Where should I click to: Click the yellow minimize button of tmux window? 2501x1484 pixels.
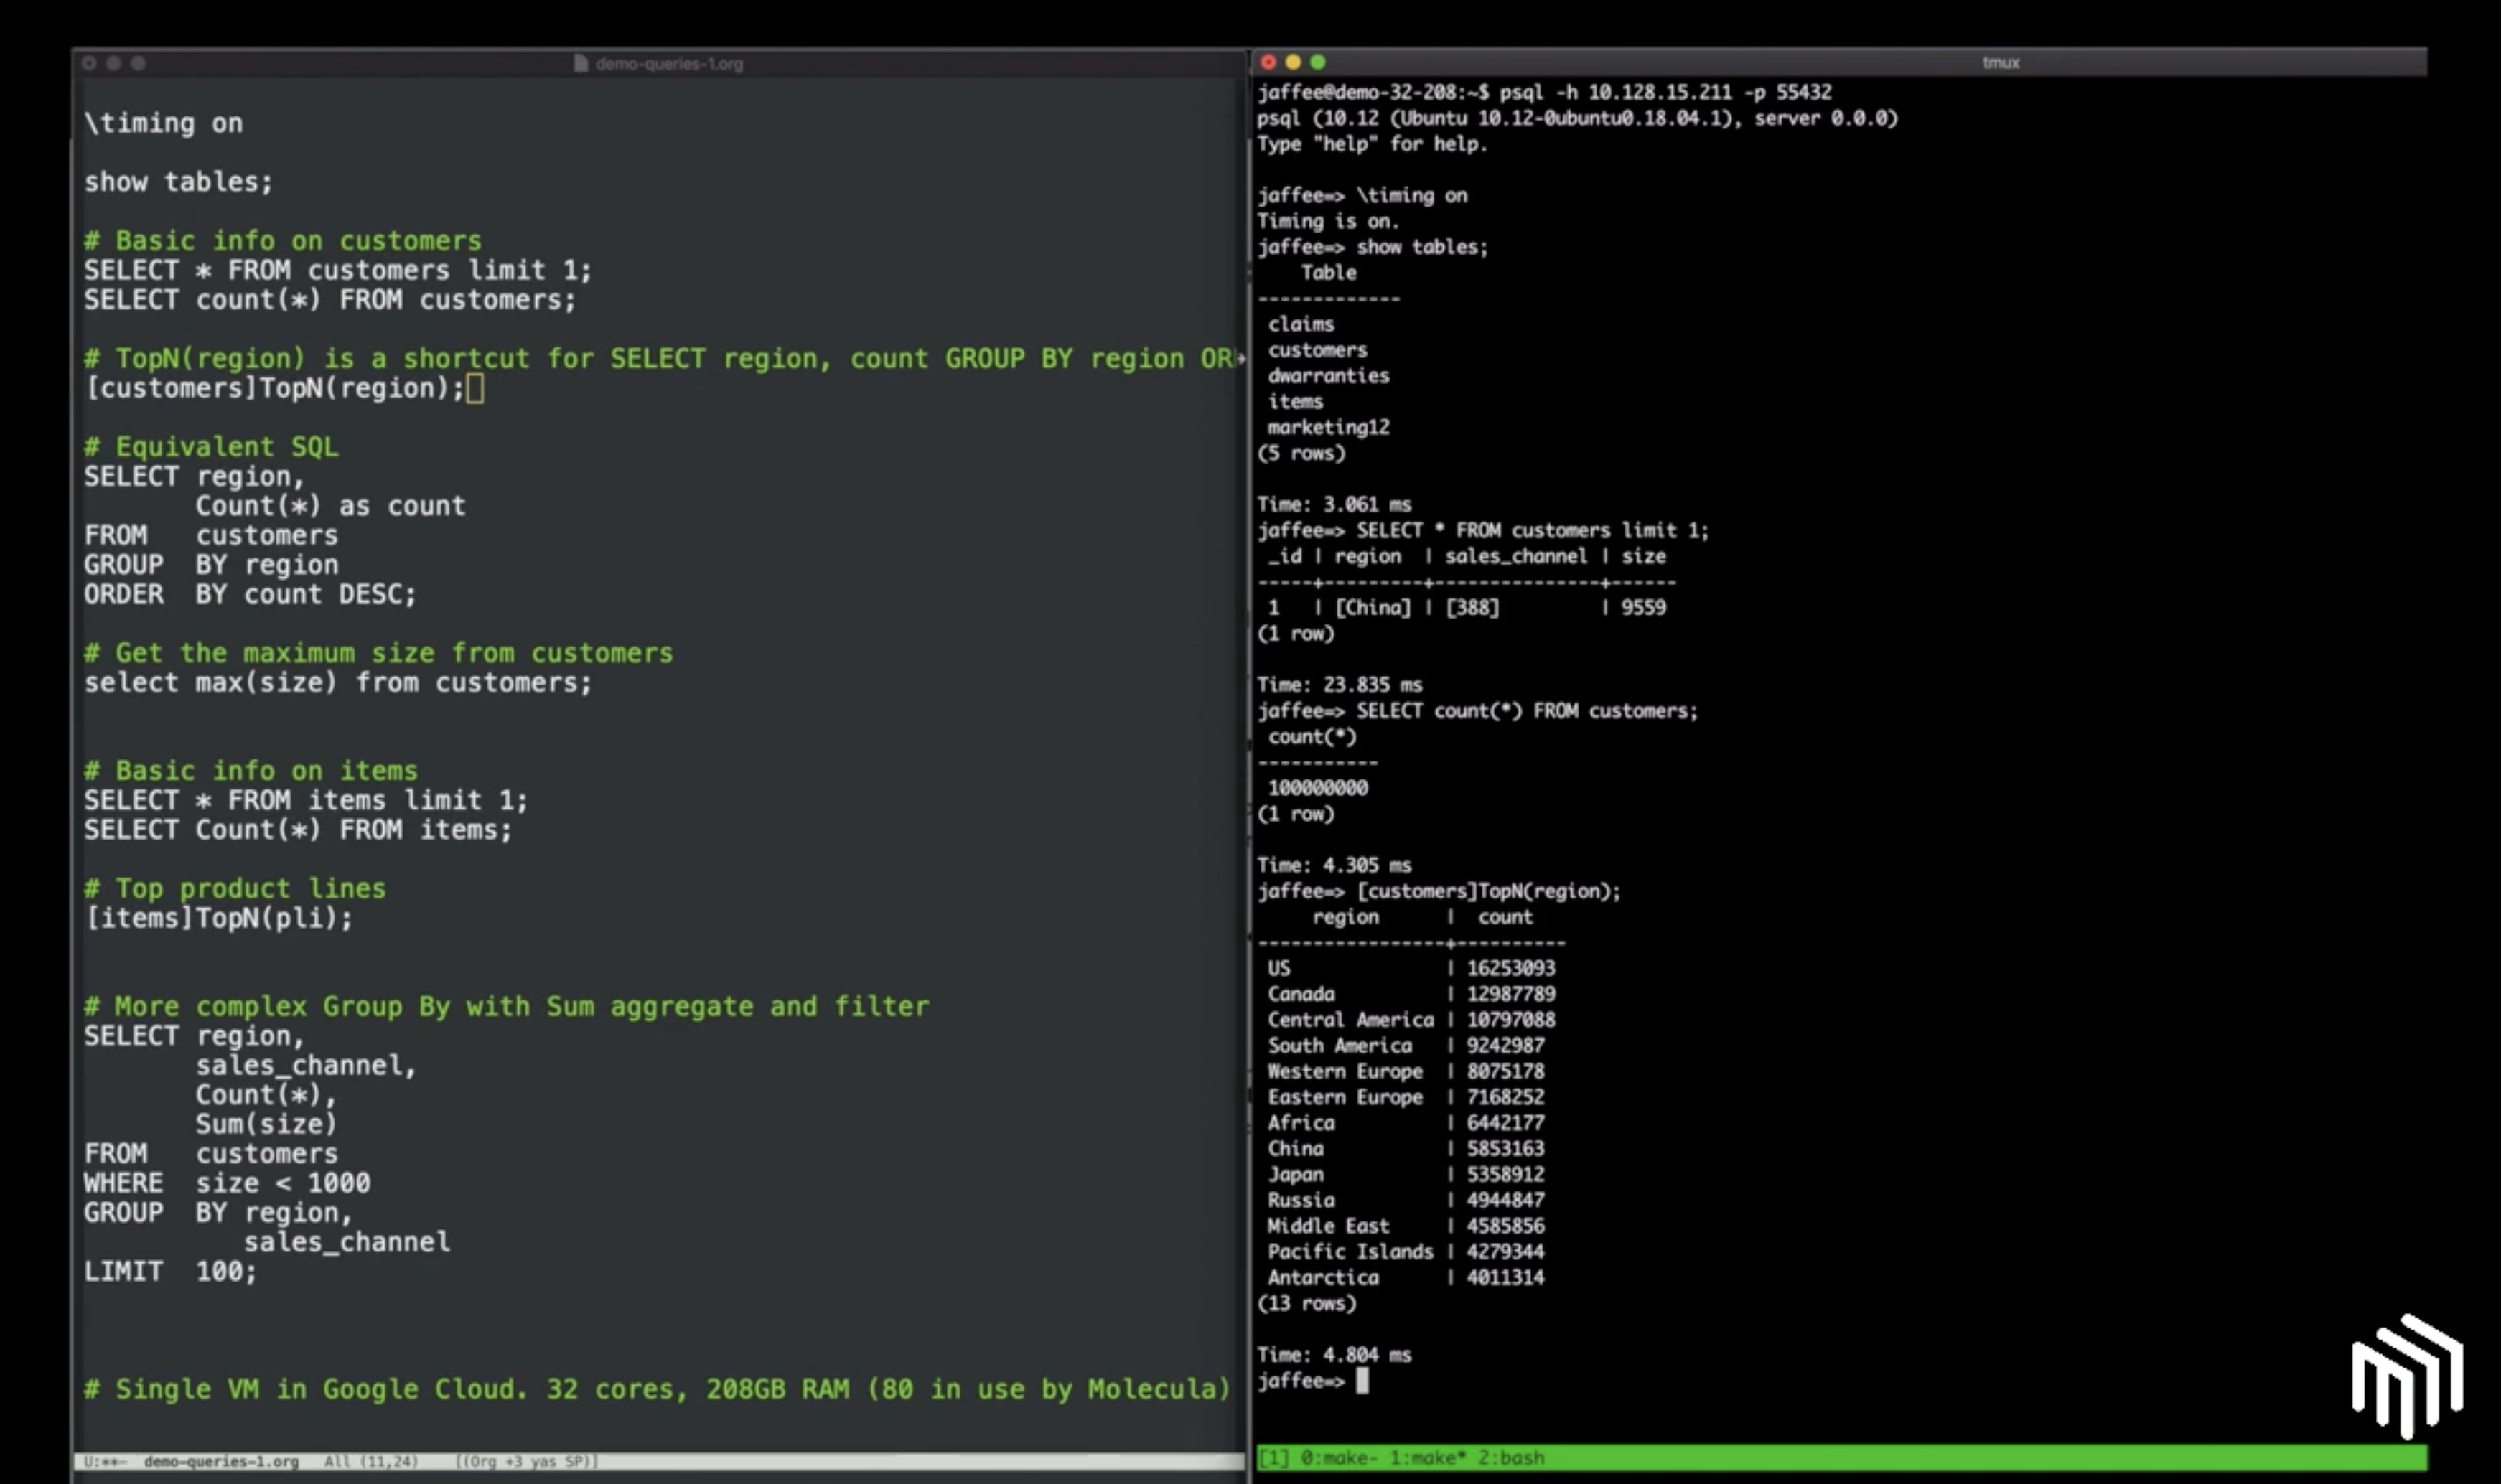(1293, 62)
